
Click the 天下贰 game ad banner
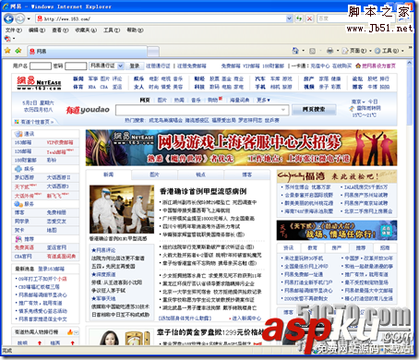337,230
